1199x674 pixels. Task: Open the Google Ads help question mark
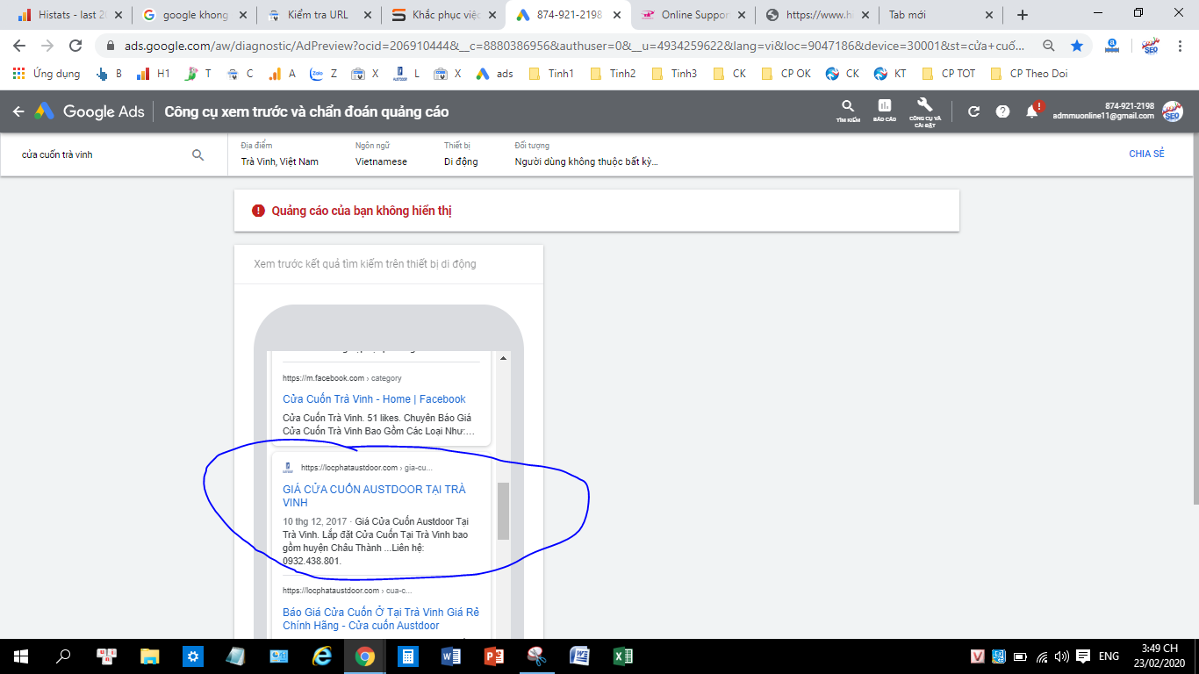coord(1003,111)
